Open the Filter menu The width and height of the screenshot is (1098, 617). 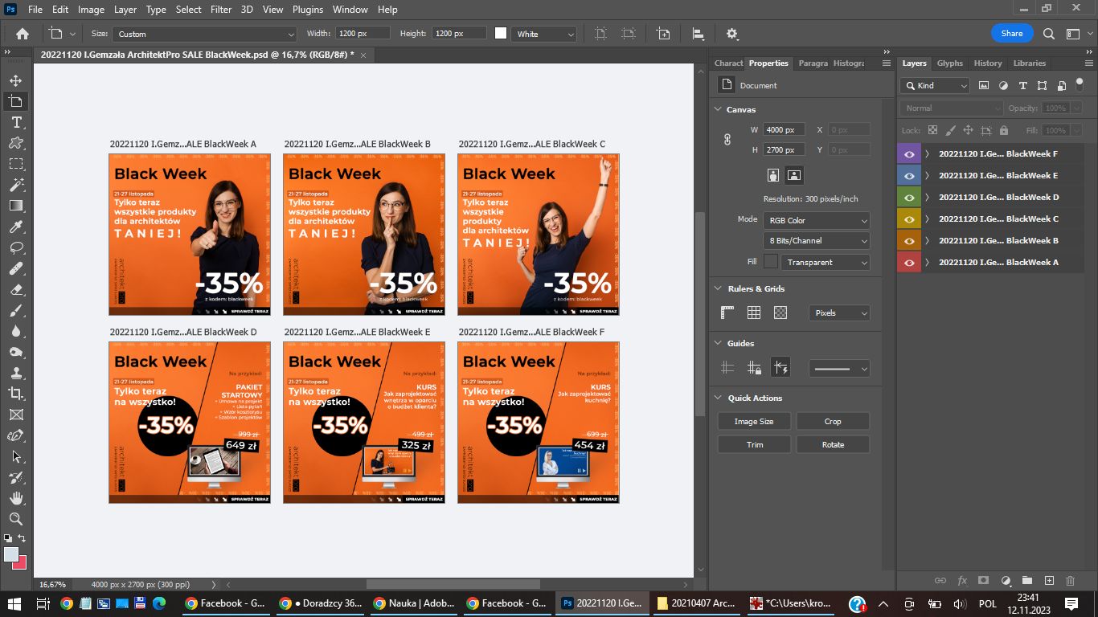click(221, 10)
